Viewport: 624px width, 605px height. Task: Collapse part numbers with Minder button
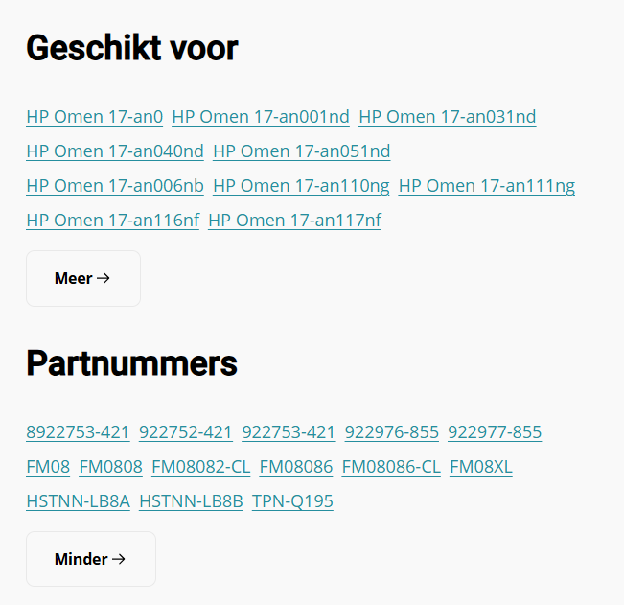90,559
